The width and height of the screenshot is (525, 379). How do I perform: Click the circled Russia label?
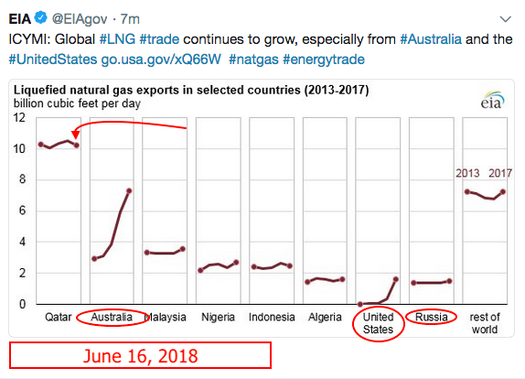click(x=432, y=317)
